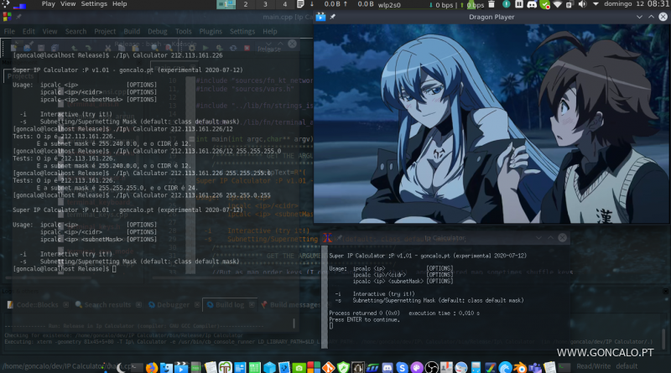The width and height of the screenshot is (671, 373).
Task: Open the blue swirl browser taskbar icon
Action: point(505,367)
